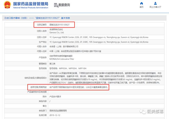Click the 国家药品监督管理局 site title
The width and height of the screenshot is (169, 119).
click(31, 4)
